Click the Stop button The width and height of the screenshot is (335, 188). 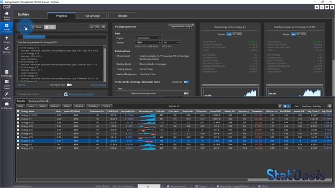[x=50, y=27]
